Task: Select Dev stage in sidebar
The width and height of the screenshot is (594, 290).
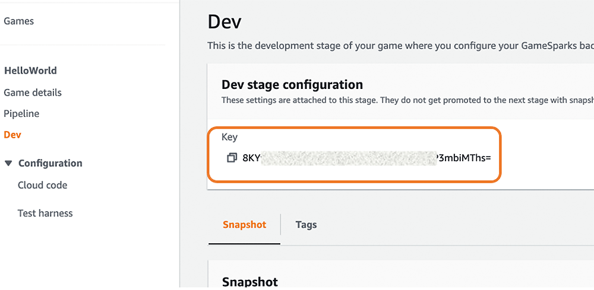Action: click(x=12, y=135)
